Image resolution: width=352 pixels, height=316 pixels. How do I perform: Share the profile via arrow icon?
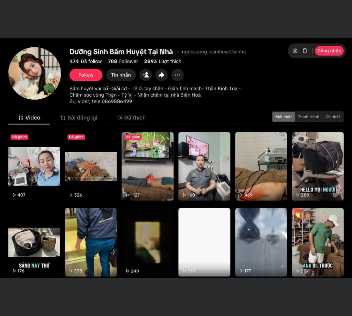coord(162,75)
